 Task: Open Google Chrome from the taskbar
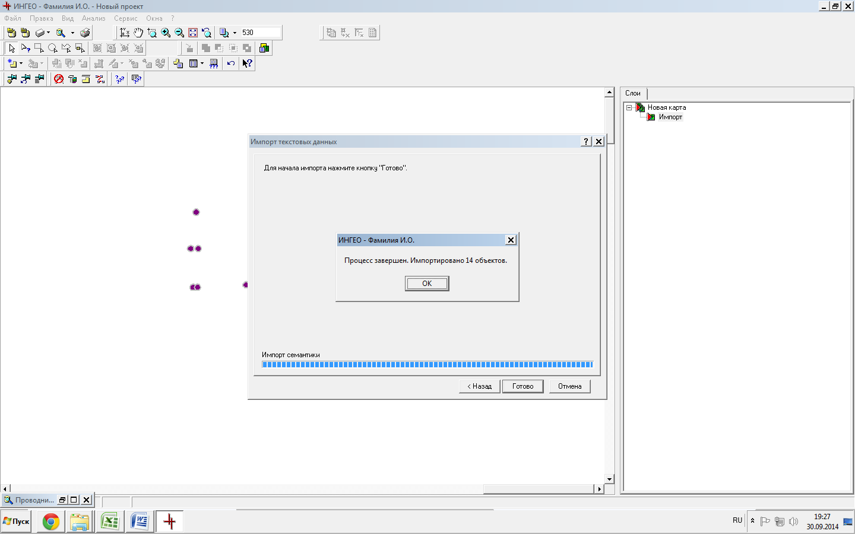click(x=51, y=522)
